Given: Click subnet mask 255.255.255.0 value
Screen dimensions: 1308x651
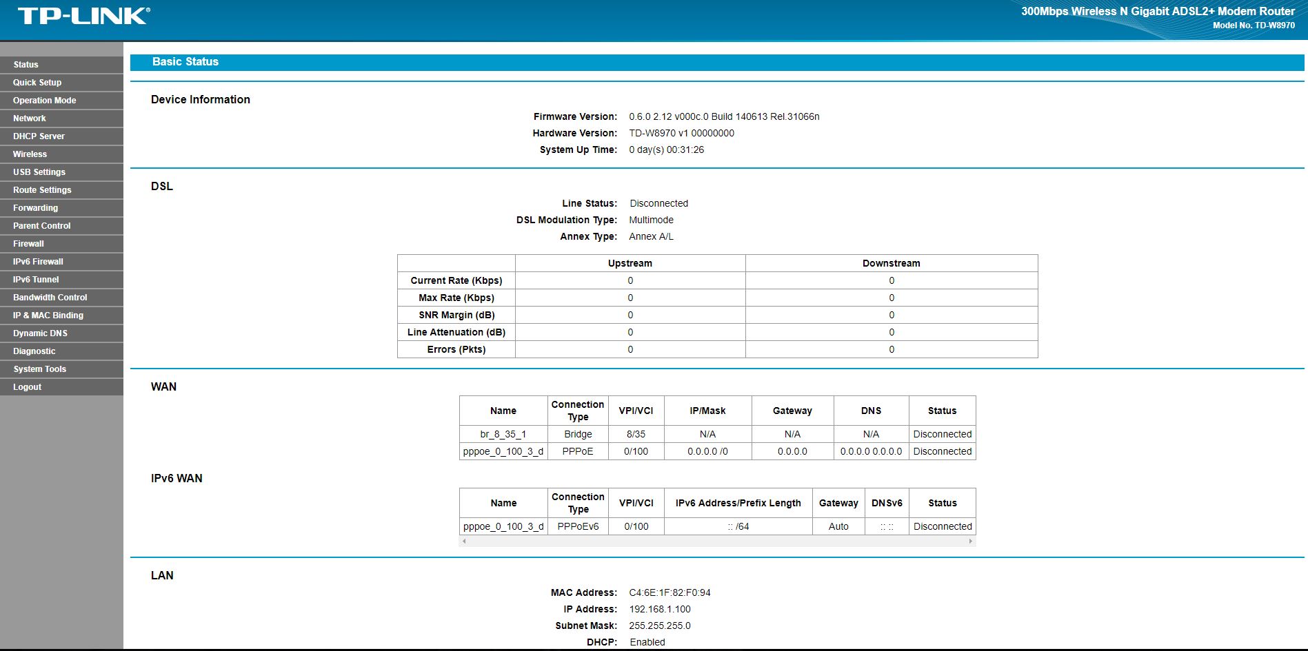Looking at the screenshot, I should [660, 626].
